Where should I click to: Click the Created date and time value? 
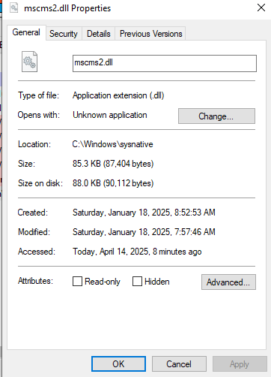(x=144, y=213)
